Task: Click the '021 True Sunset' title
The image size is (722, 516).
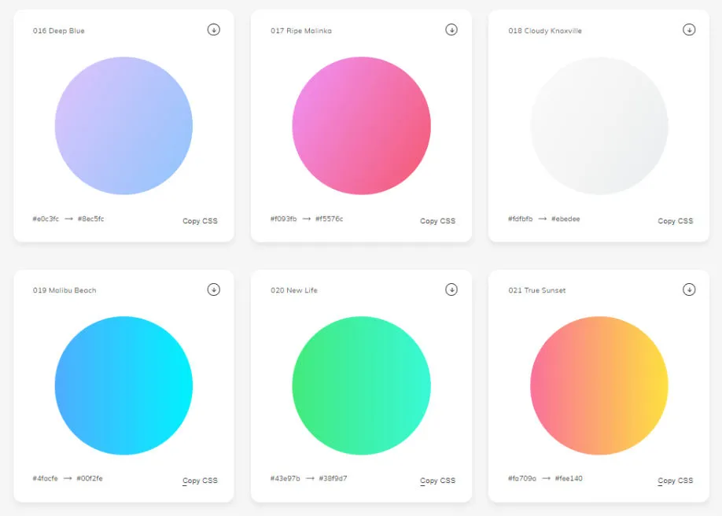Action: 537,290
